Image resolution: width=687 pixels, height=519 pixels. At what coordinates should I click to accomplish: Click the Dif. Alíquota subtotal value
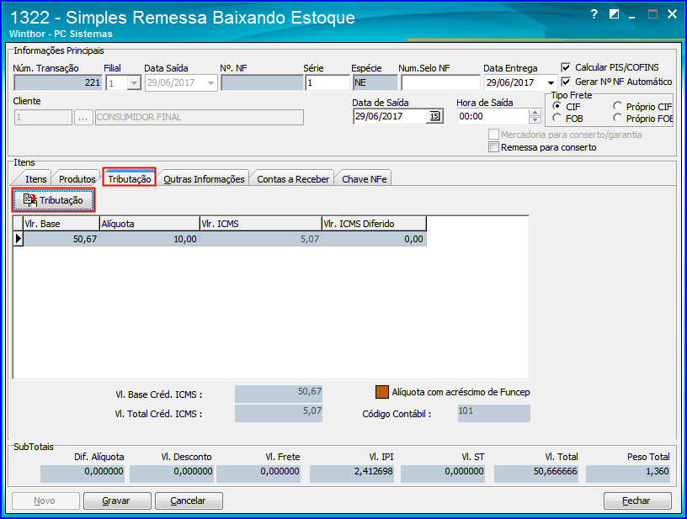pos(82,474)
